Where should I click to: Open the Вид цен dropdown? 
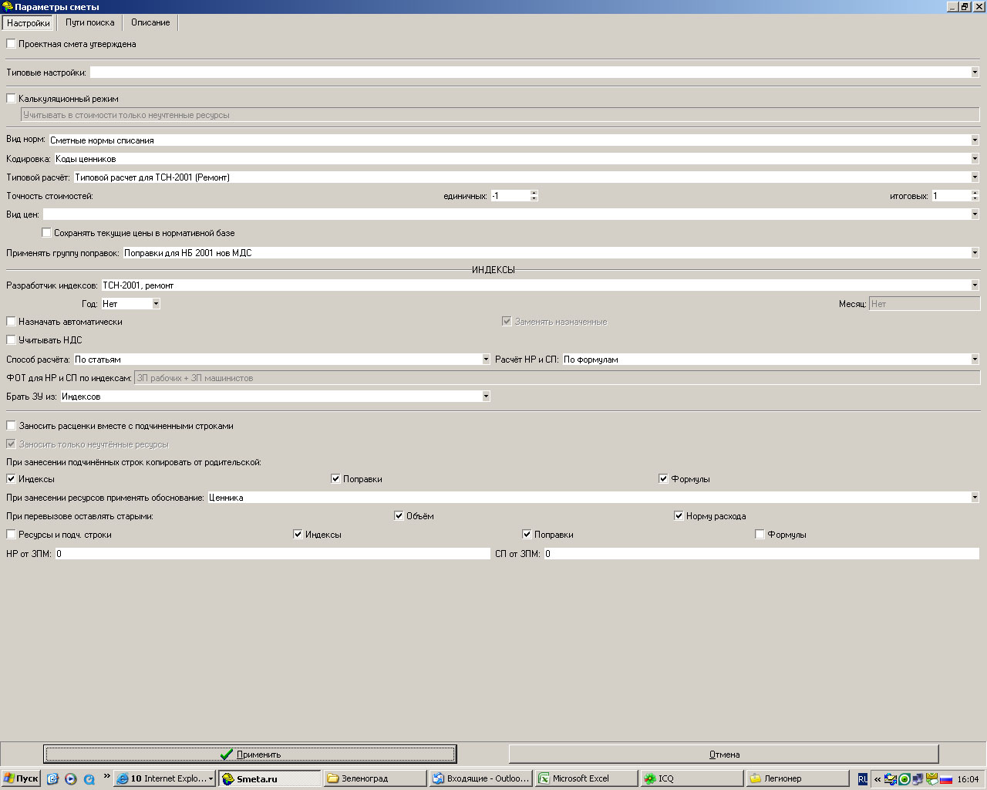point(975,214)
